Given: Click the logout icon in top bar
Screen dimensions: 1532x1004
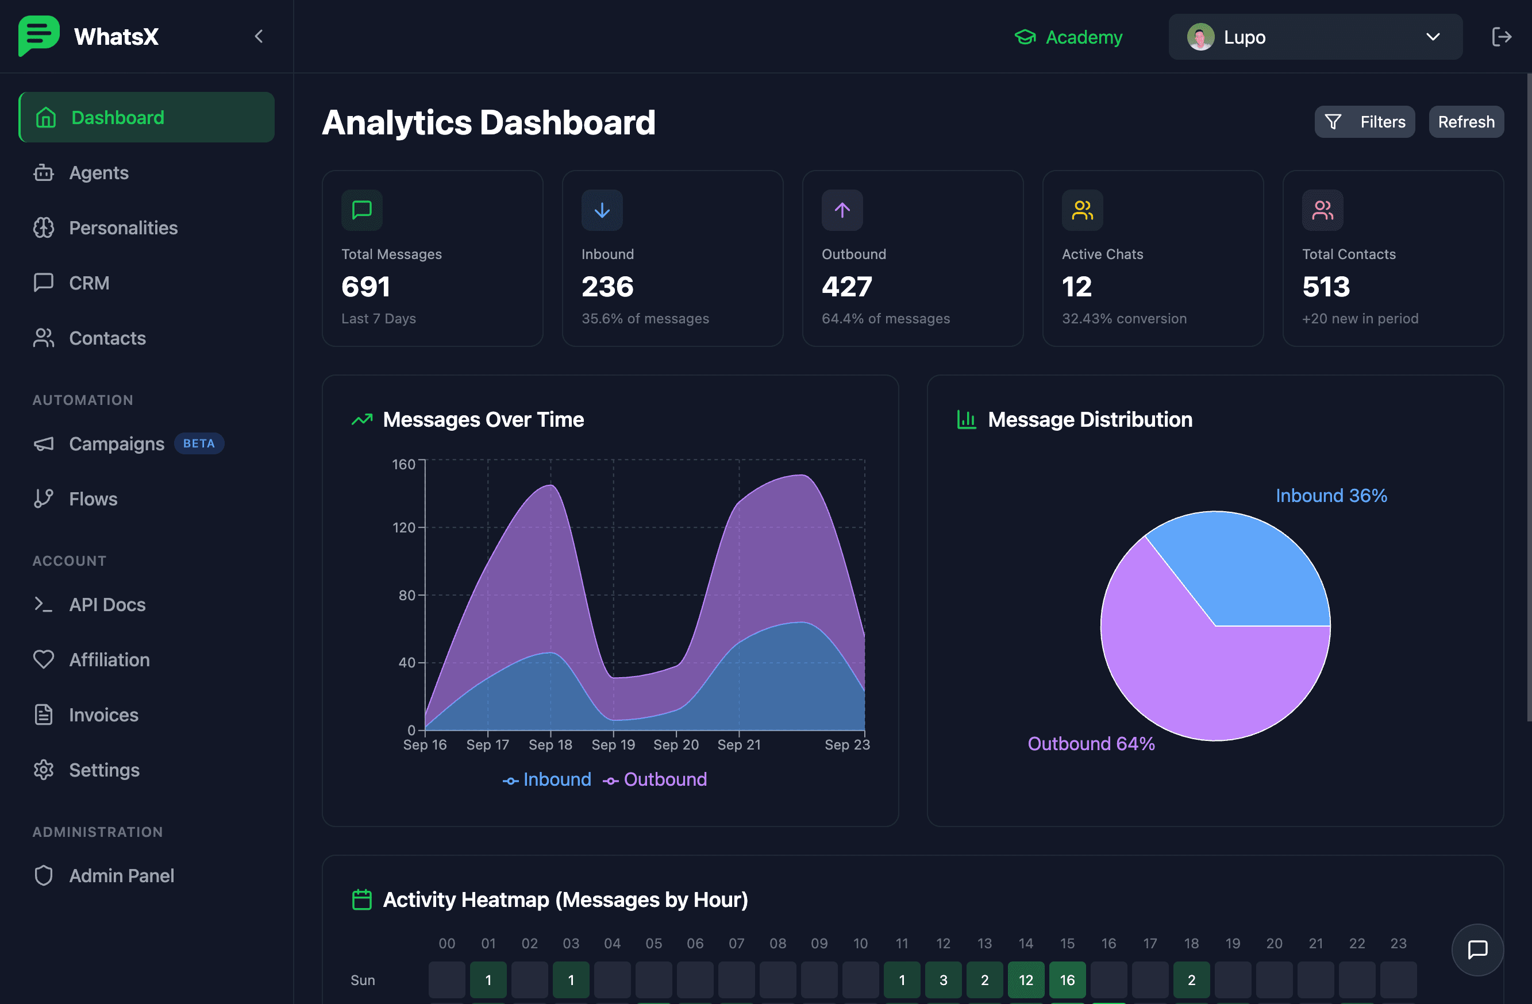Looking at the screenshot, I should (1500, 37).
